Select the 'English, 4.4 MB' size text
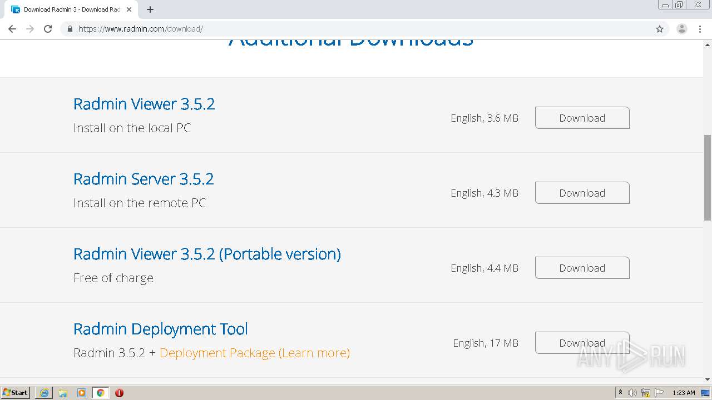Screen dimensions: 712x400 pos(484,268)
